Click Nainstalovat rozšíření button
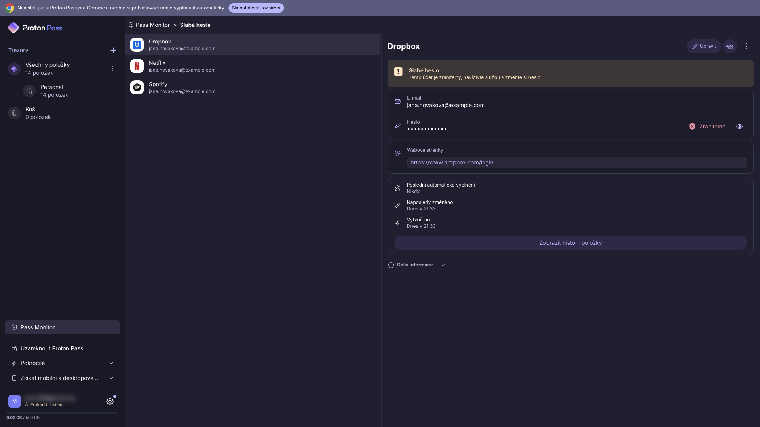 pyautogui.click(x=256, y=8)
